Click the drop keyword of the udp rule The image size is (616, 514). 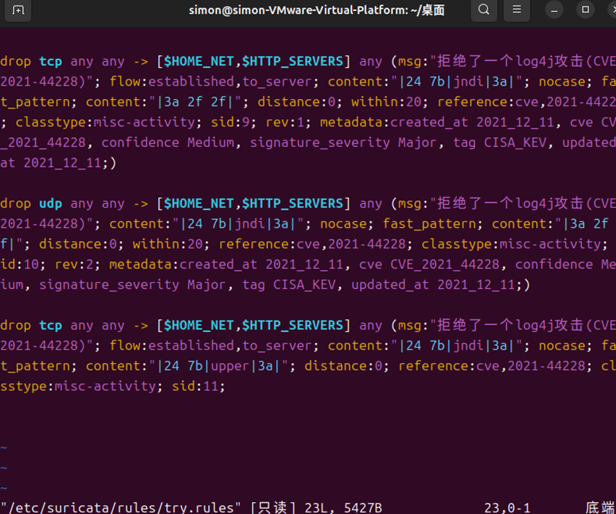(x=15, y=203)
